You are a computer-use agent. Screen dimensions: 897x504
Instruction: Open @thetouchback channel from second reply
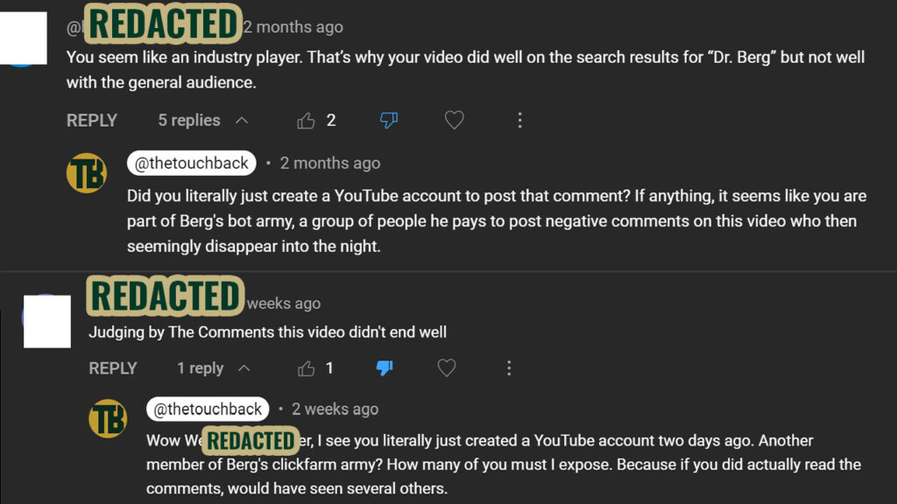point(208,409)
